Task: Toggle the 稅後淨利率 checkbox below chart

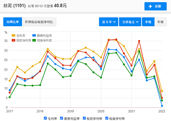Action: tap(107, 118)
